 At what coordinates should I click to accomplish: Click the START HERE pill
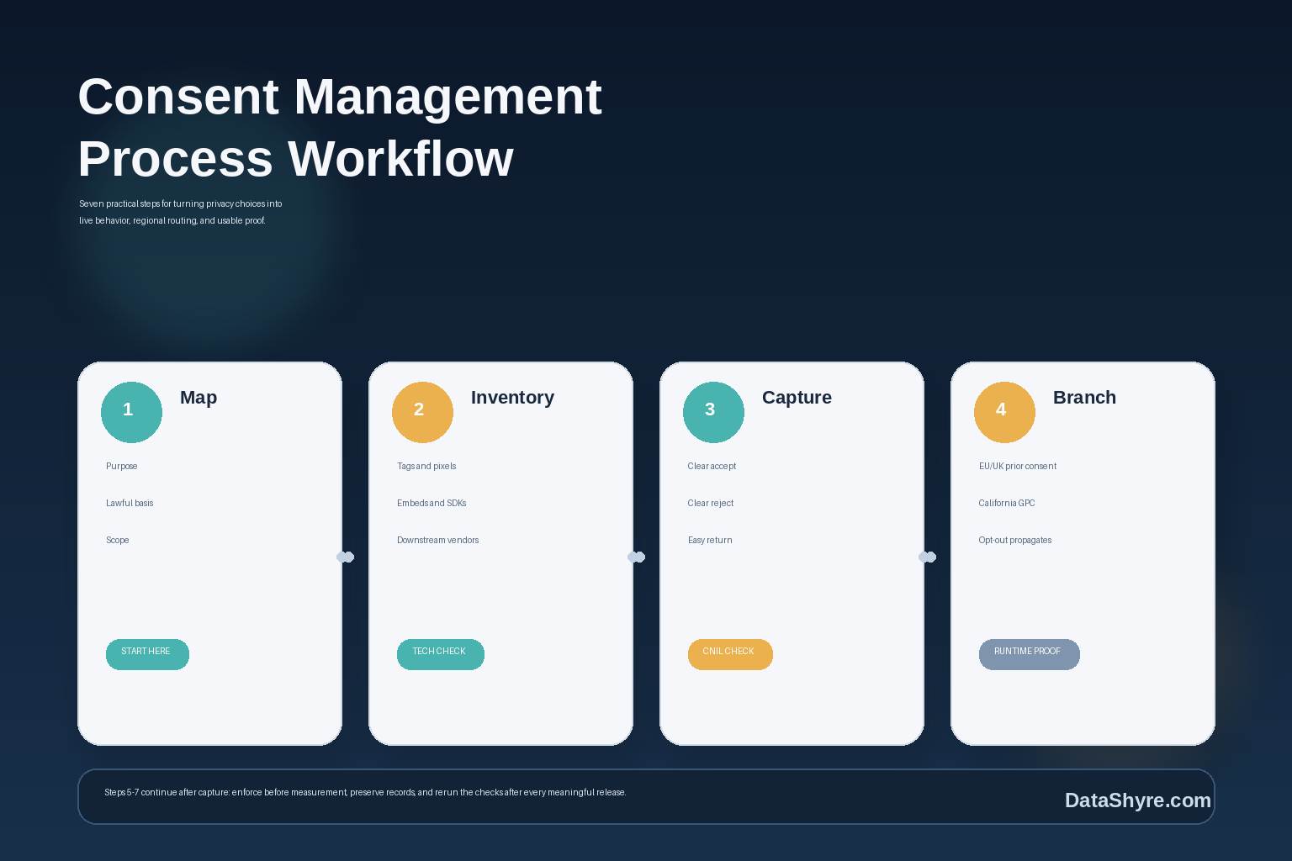147,654
